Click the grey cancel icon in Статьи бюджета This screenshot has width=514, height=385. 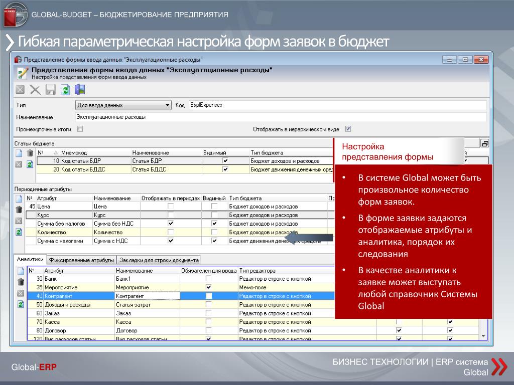pyautogui.click(x=19, y=164)
